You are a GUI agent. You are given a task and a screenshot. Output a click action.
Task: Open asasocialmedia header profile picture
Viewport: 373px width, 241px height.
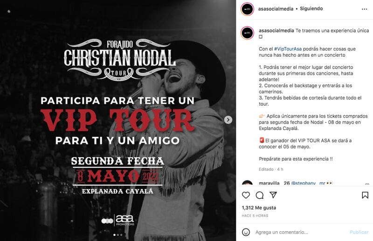[247, 9]
